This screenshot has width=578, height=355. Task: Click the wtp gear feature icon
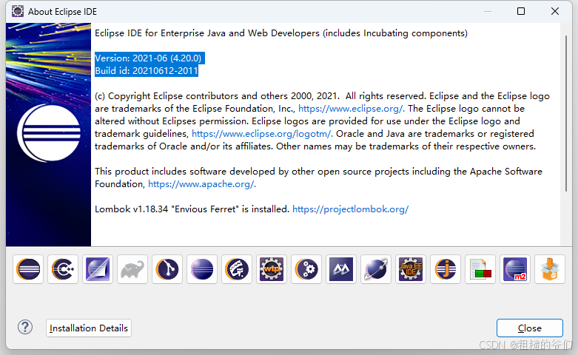point(272,269)
